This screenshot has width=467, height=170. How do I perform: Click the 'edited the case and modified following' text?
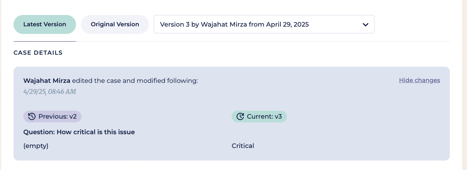(135, 81)
